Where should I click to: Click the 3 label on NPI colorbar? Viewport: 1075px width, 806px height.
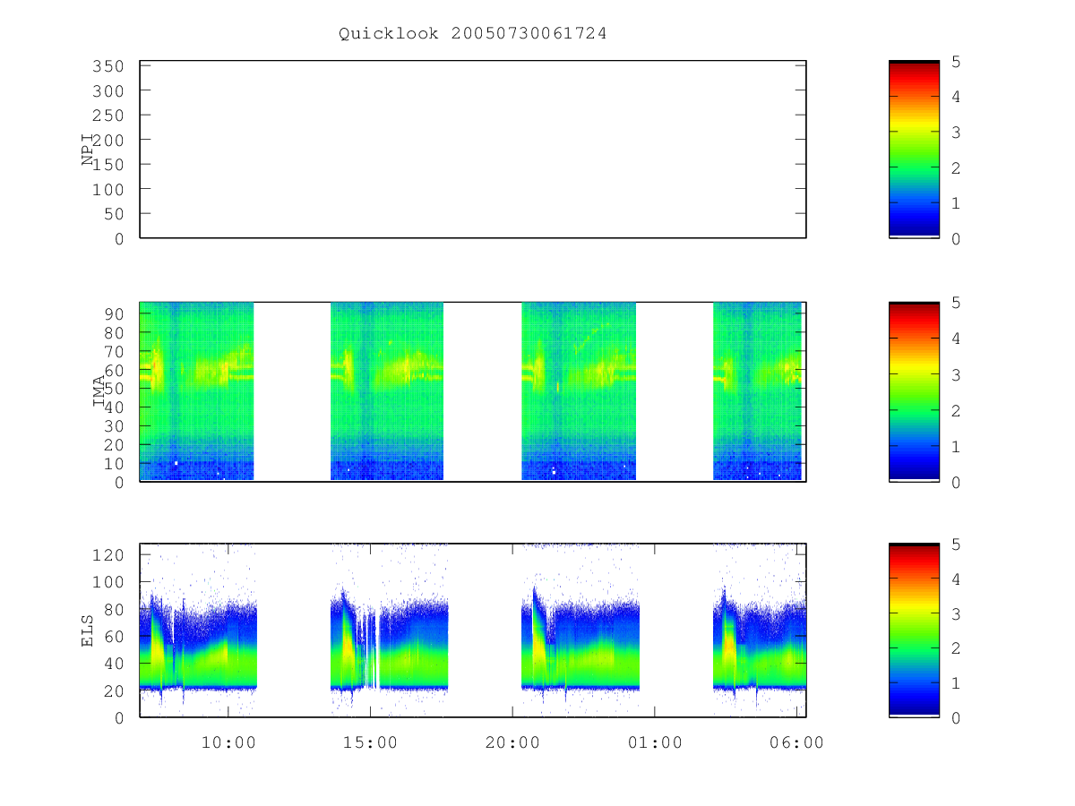tap(957, 133)
